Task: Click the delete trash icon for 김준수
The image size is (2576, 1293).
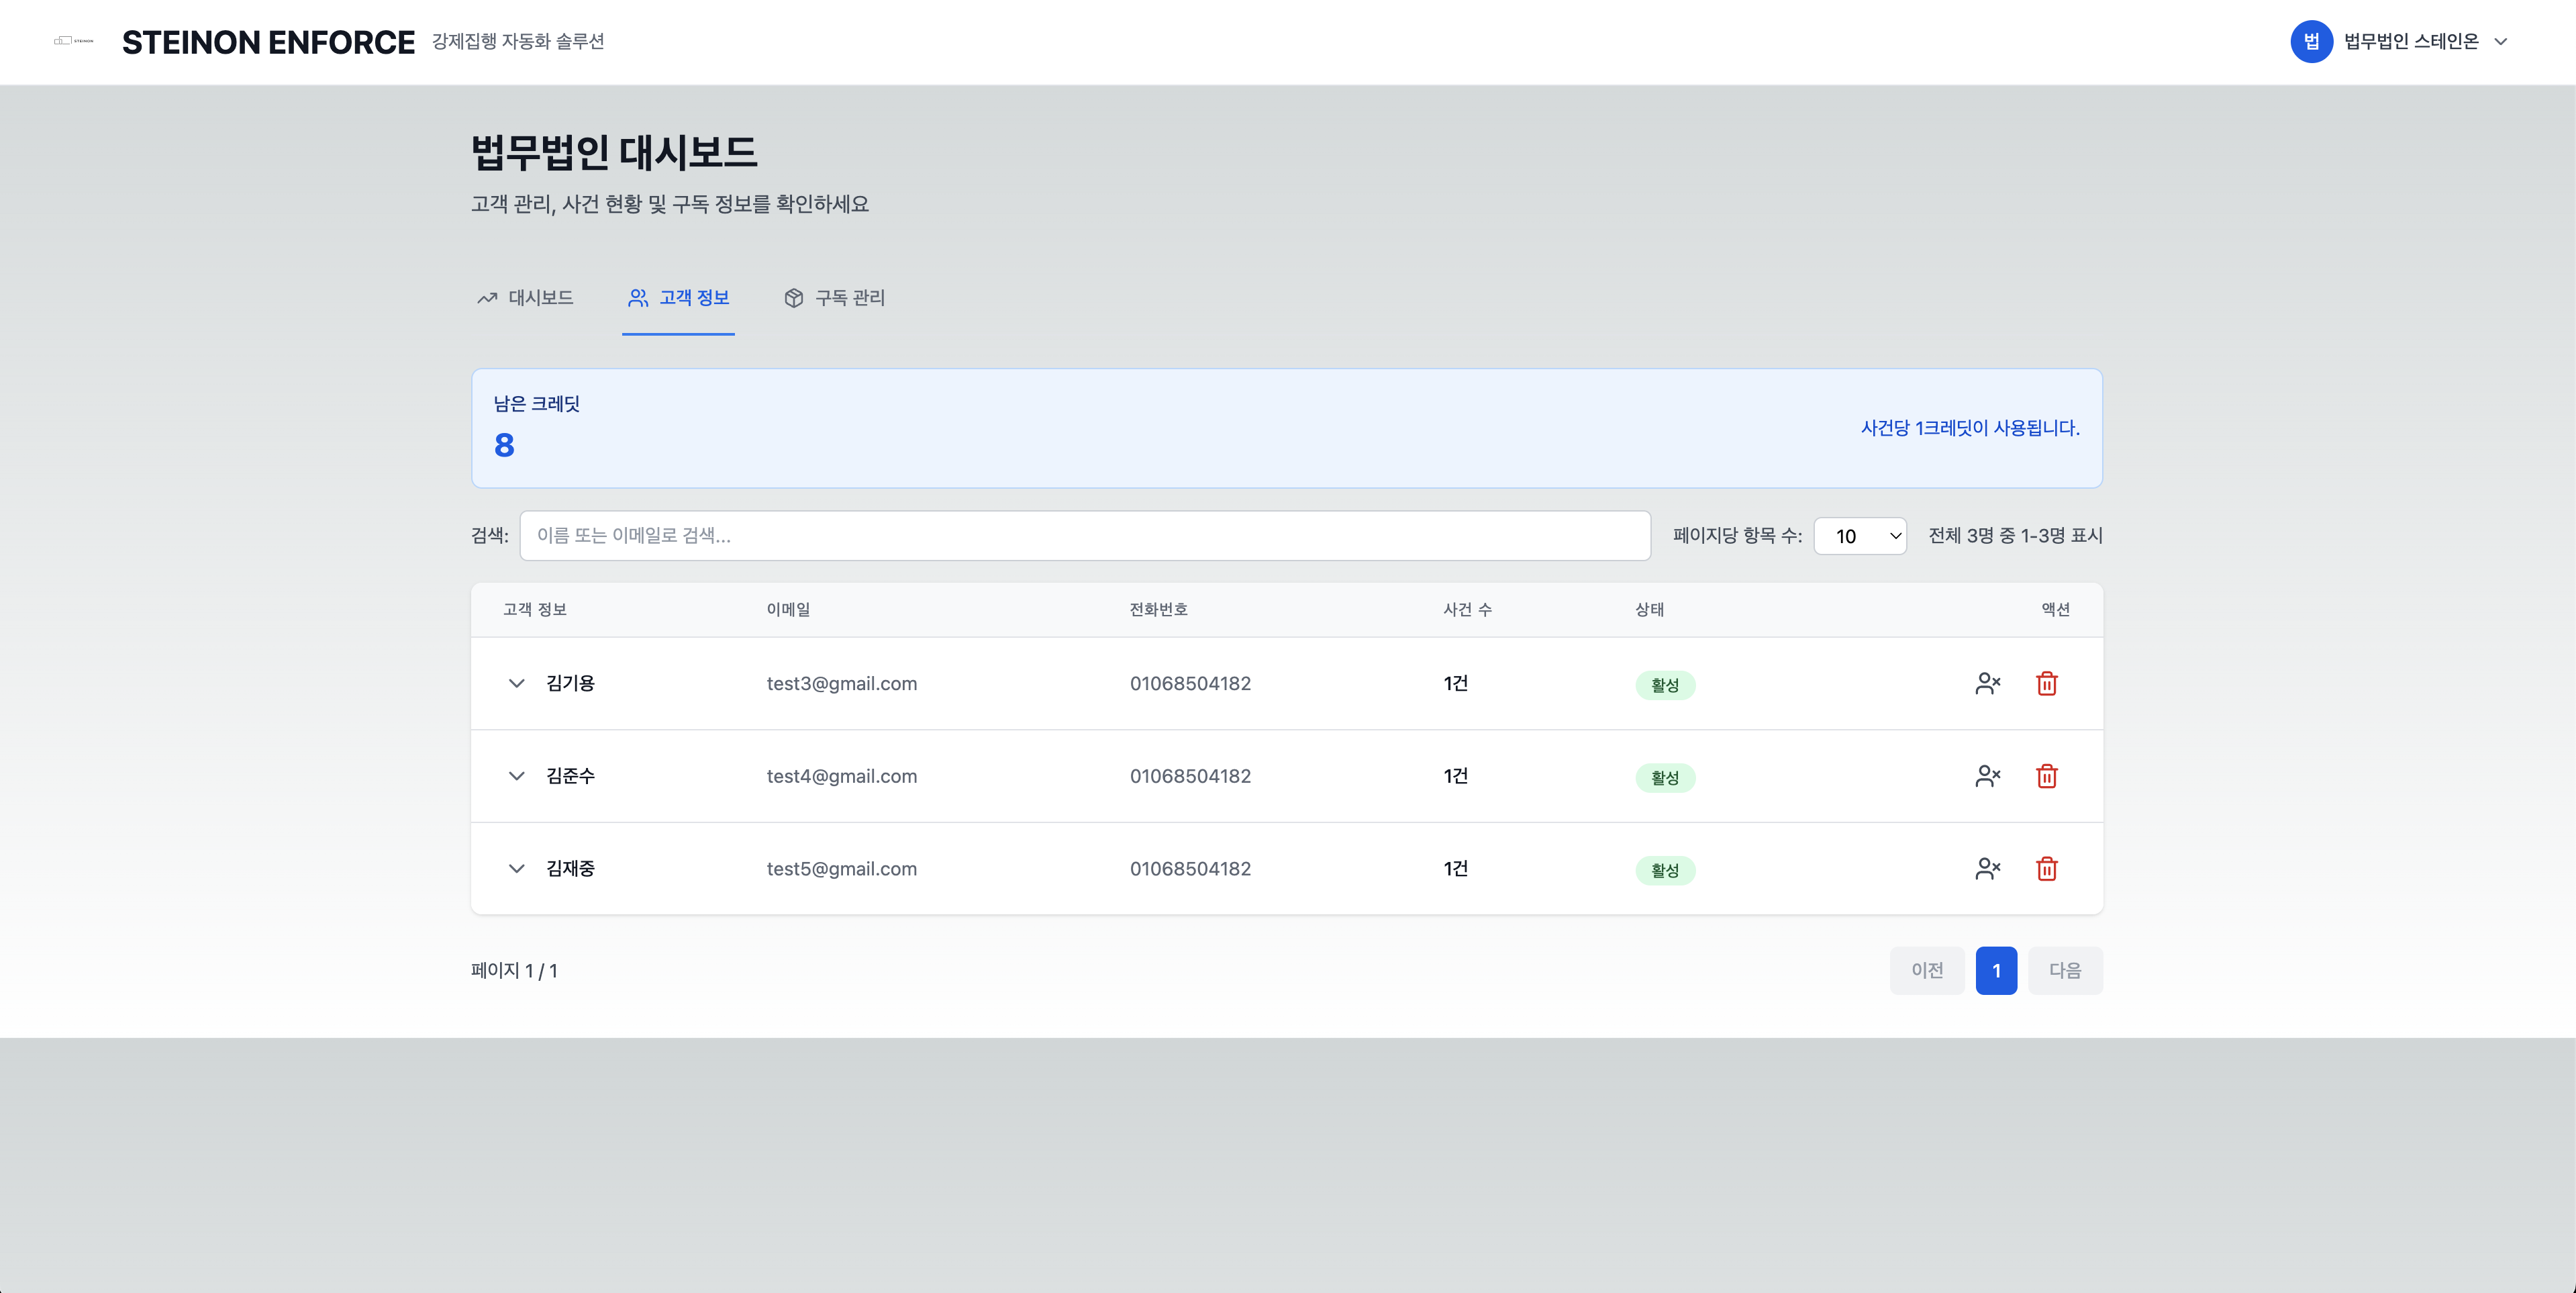Action: [x=2046, y=776]
